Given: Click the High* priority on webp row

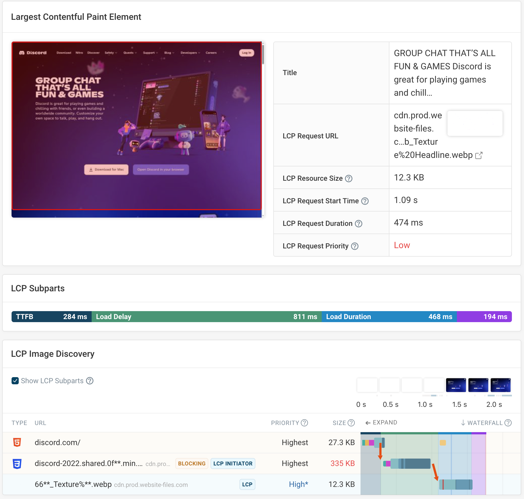Looking at the screenshot, I should tap(298, 484).
